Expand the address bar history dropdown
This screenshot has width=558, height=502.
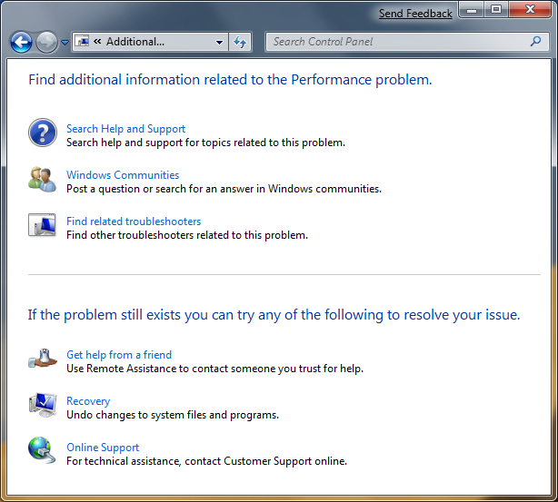click(220, 43)
